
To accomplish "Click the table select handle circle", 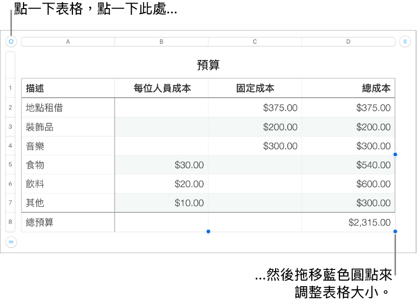I will (x=11, y=42).
